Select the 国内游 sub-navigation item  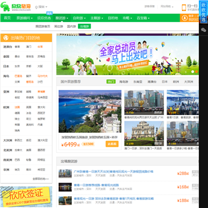coord(71,27)
